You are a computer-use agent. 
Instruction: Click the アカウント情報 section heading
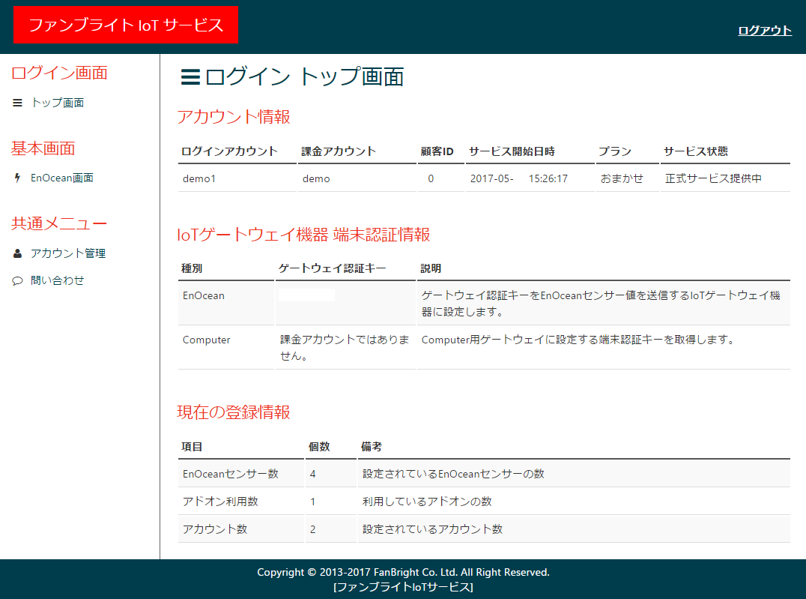(234, 117)
